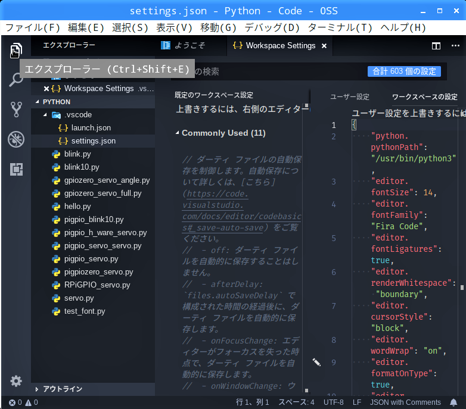This screenshot has width=466, height=409.
Task: Switch to the ワークスペースの設定 tab
Action: click(x=424, y=97)
